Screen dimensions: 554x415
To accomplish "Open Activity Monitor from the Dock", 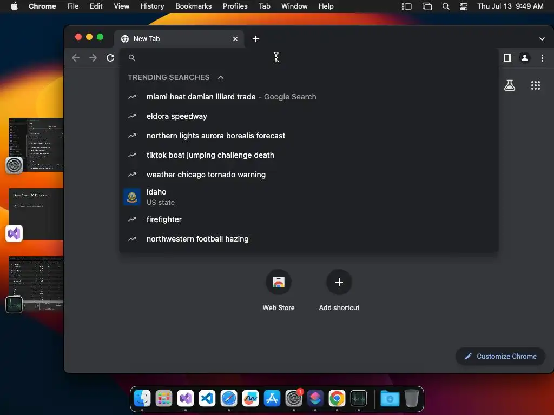I will pos(359,398).
